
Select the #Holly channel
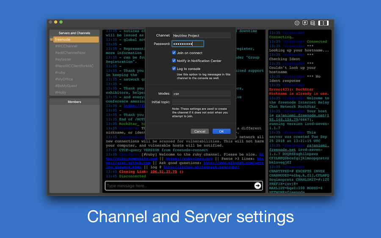pyautogui.click(x=61, y=92)
